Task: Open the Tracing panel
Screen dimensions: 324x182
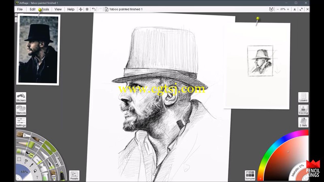Action: coord(303,110)
